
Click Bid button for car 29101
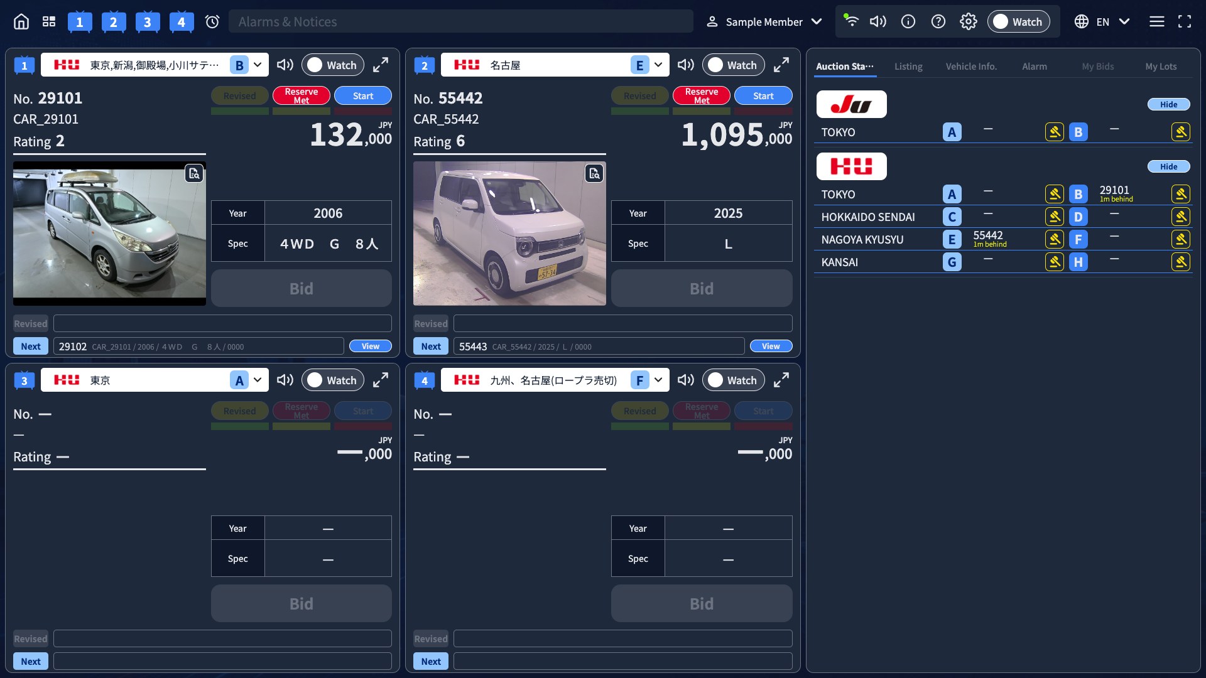click(x=301, y=288)
